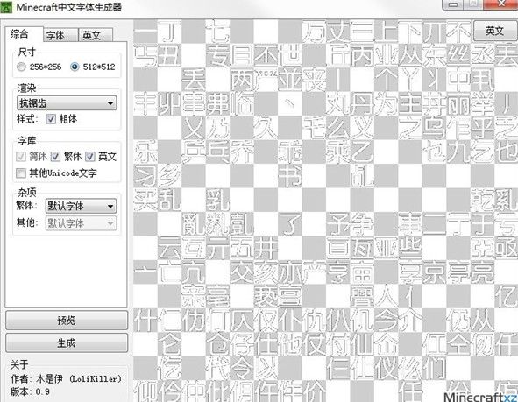Minimize the window

(x=454, y=4)
